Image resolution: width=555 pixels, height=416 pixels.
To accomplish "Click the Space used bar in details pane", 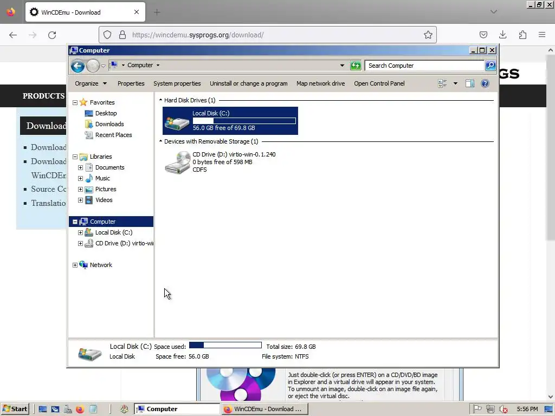I will point(225,345).
